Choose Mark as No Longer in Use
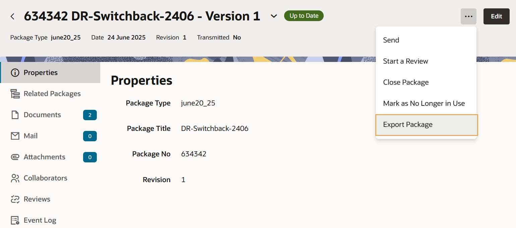Viewport: 516px width, 228px height. pos(424,103)
